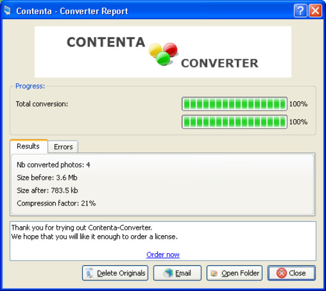The height and width of the screenshot is (291, 326).
Task: Click the Delete Originals button
Action: [115, 273]
